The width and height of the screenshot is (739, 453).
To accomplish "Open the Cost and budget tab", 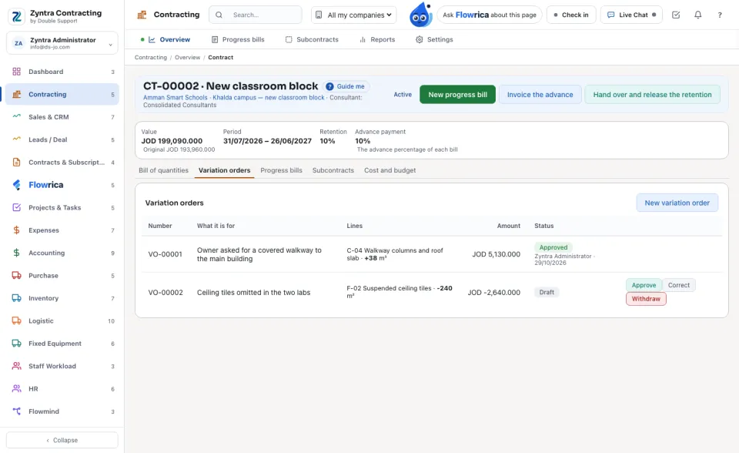I will (x=390, y=170).
